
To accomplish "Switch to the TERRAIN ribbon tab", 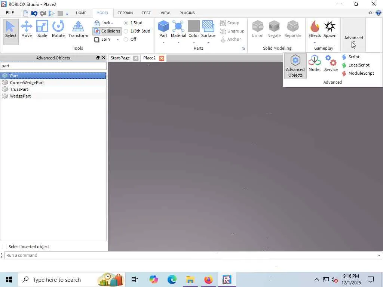I will (125, 13).
